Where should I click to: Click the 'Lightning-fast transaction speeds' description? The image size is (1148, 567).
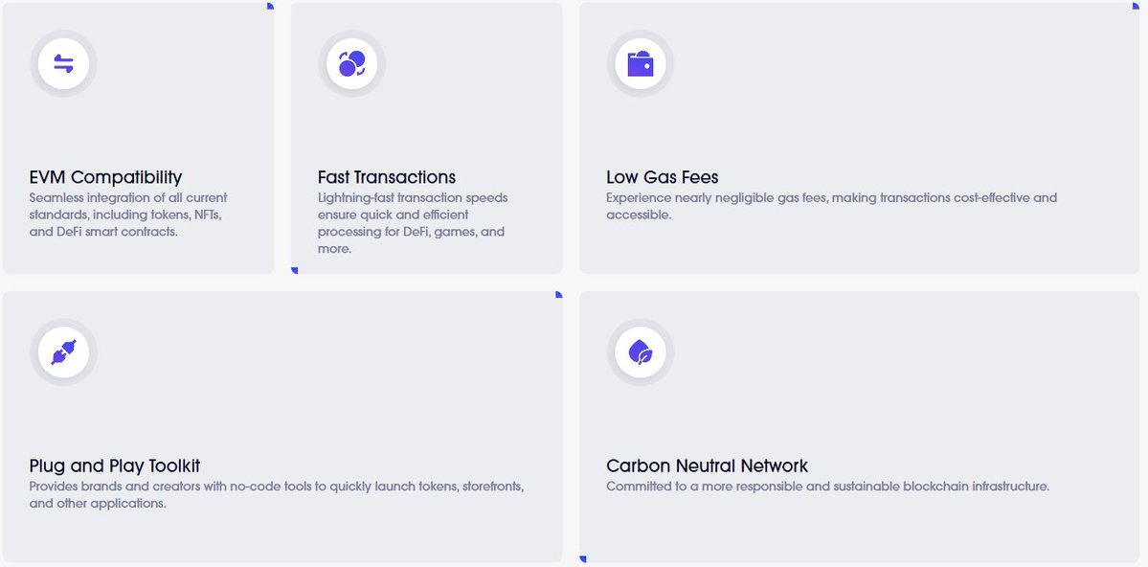pos(413,223)
